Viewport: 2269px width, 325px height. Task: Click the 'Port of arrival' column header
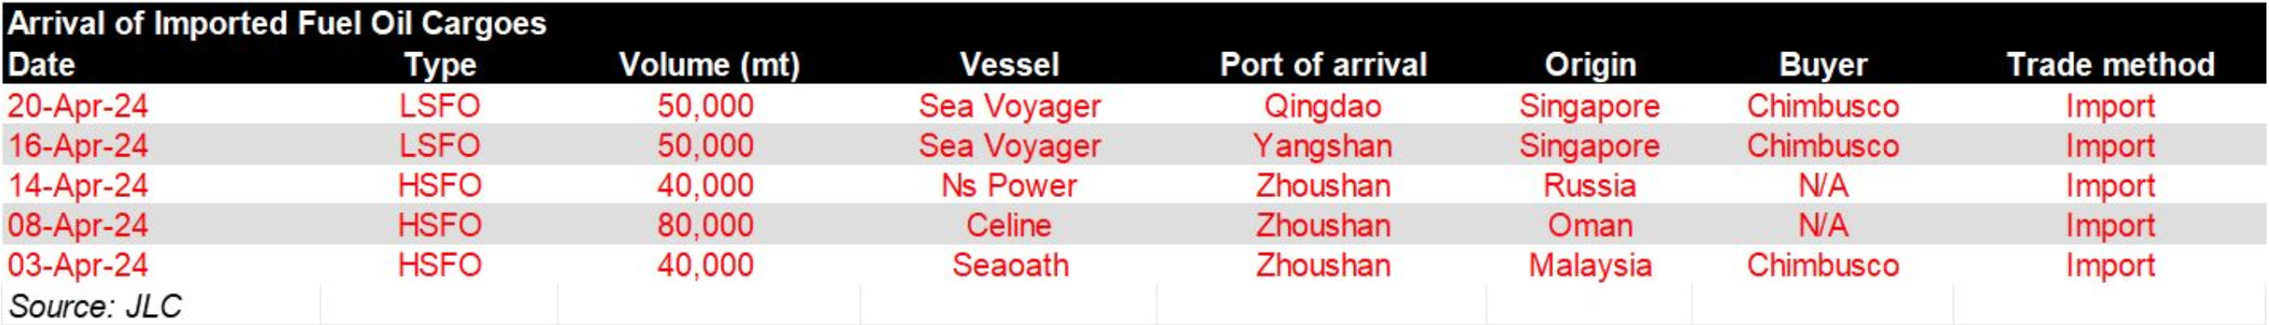coord(1323,65)
